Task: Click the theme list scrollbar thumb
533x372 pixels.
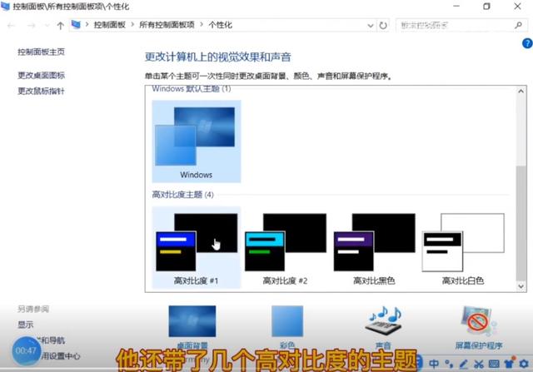Action: pos(521,224)
